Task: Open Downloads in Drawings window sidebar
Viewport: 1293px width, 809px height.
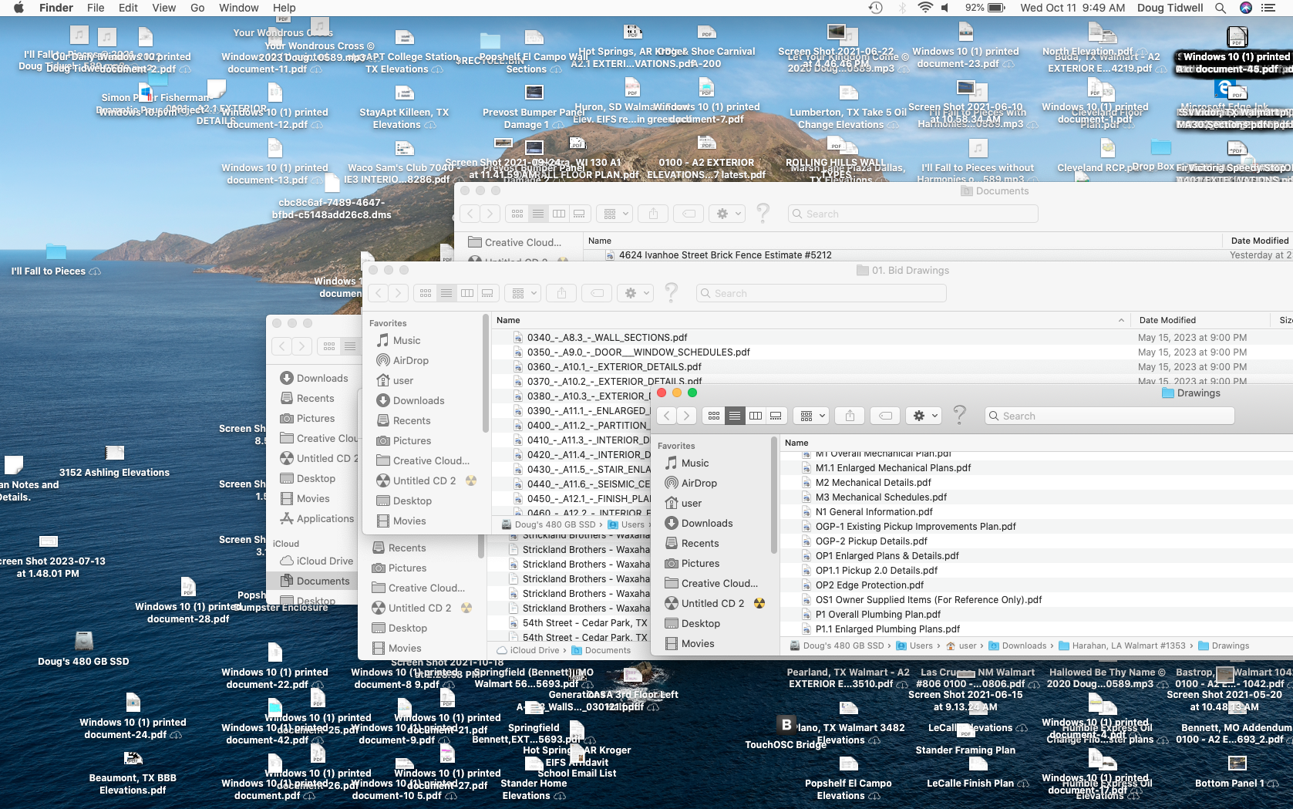Action: click(707, 523)
